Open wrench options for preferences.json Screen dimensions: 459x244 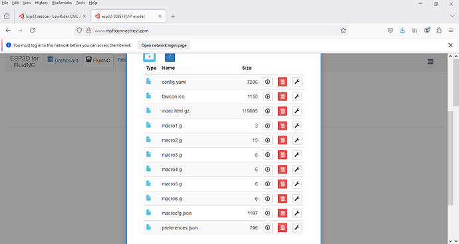[x=297, y=227]
